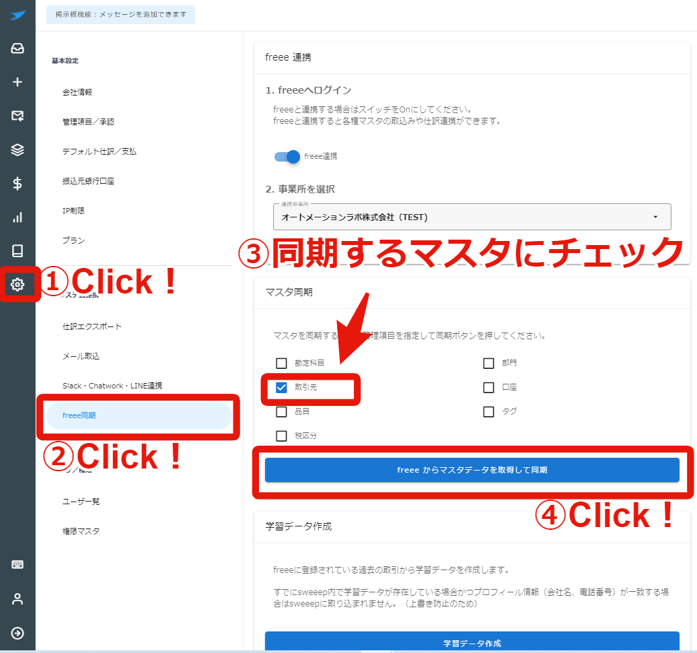
Task: Click the 掲示板機能 message banner
Action: (120, 15)
